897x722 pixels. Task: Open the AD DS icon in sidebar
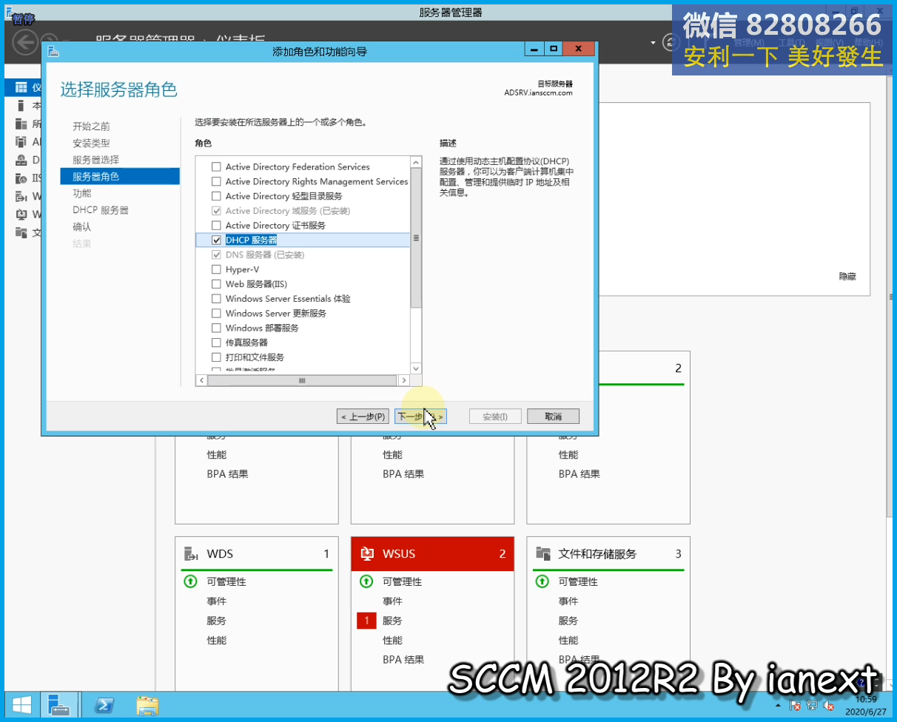pyautogui.click(x=21, y=142)
